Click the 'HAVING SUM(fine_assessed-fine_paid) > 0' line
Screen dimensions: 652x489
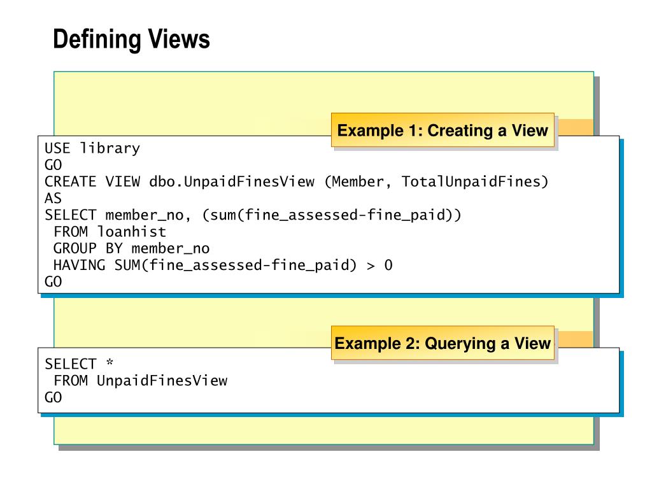(x=223, y=265)
